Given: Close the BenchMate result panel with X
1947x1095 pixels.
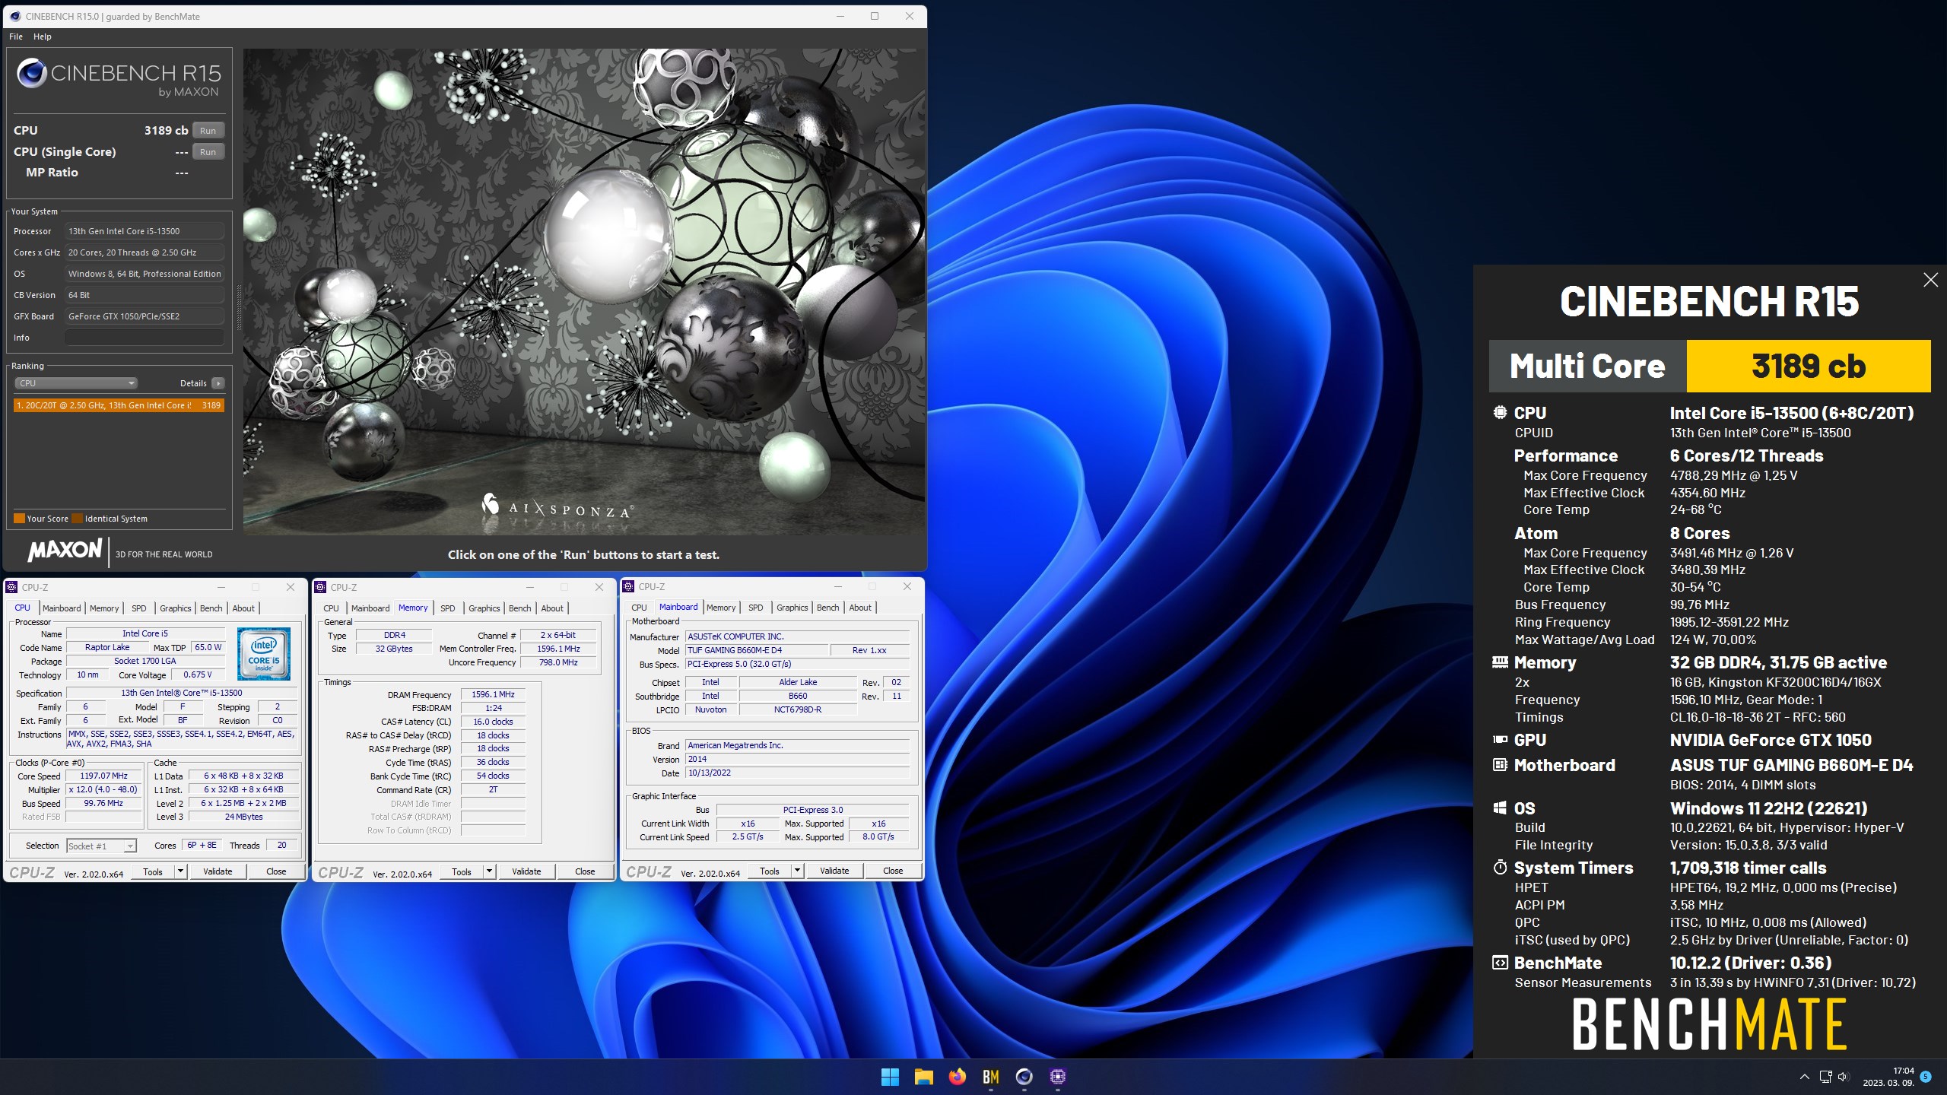Looking at the screenshot, I should pyautogui.click(x=1930, y=280).
